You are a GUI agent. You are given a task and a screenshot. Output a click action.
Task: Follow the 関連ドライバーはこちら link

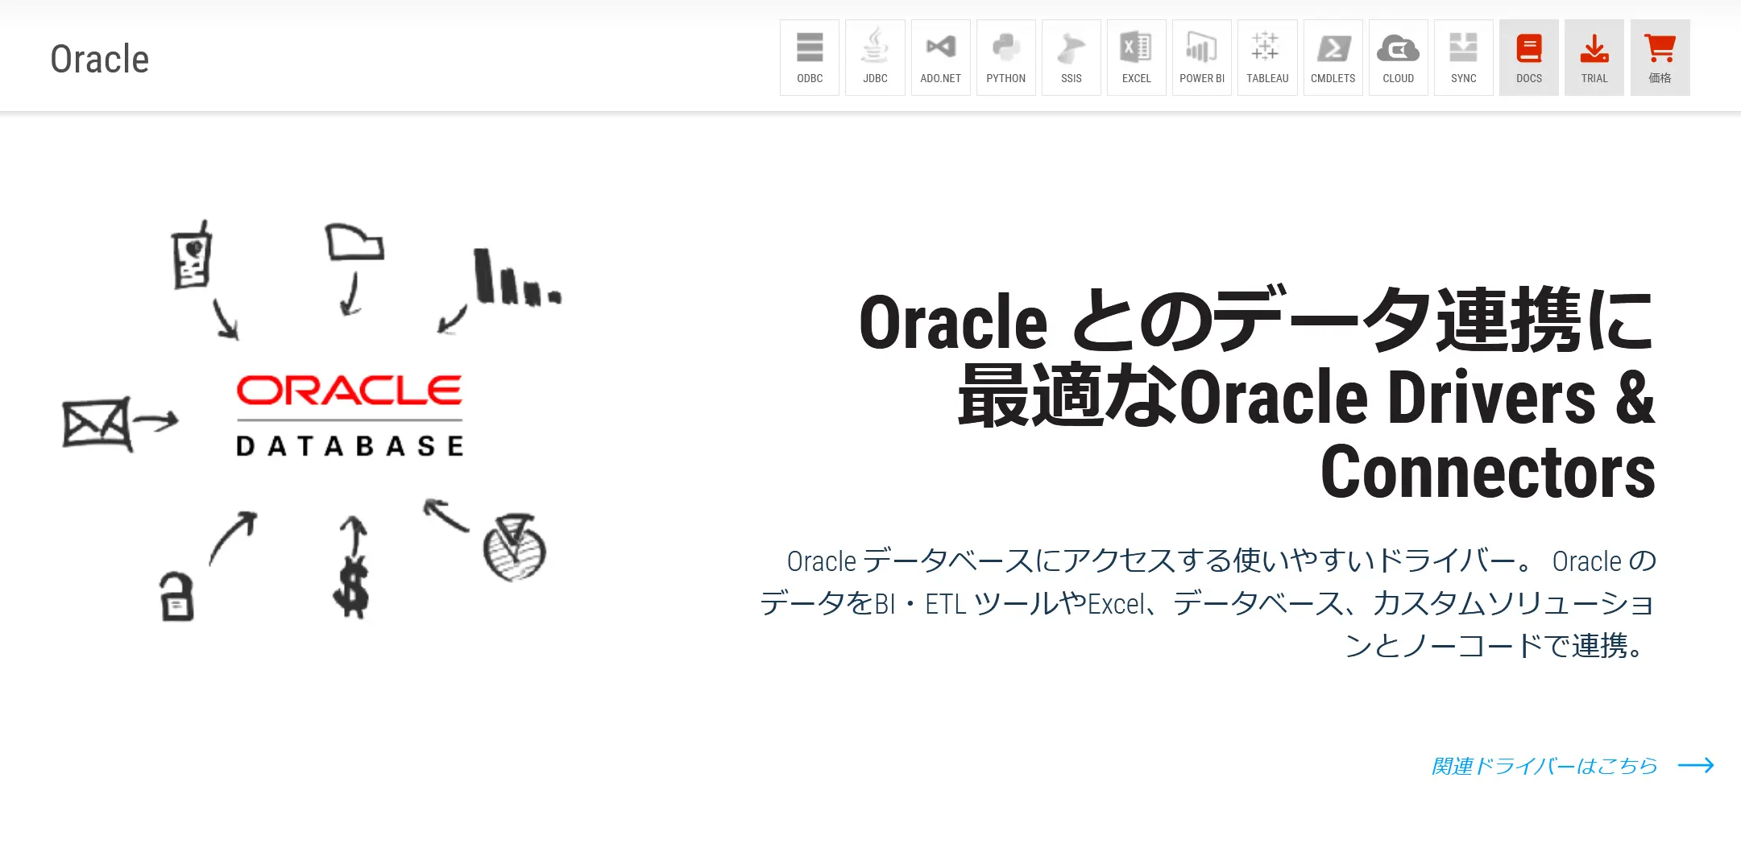pos(1544,766)
